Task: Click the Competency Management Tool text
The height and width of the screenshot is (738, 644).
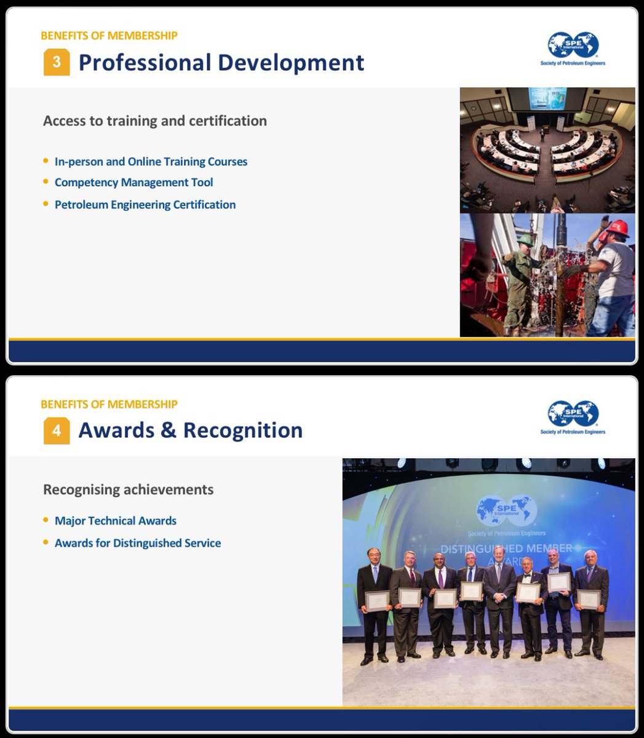Action: pos(133,182)
